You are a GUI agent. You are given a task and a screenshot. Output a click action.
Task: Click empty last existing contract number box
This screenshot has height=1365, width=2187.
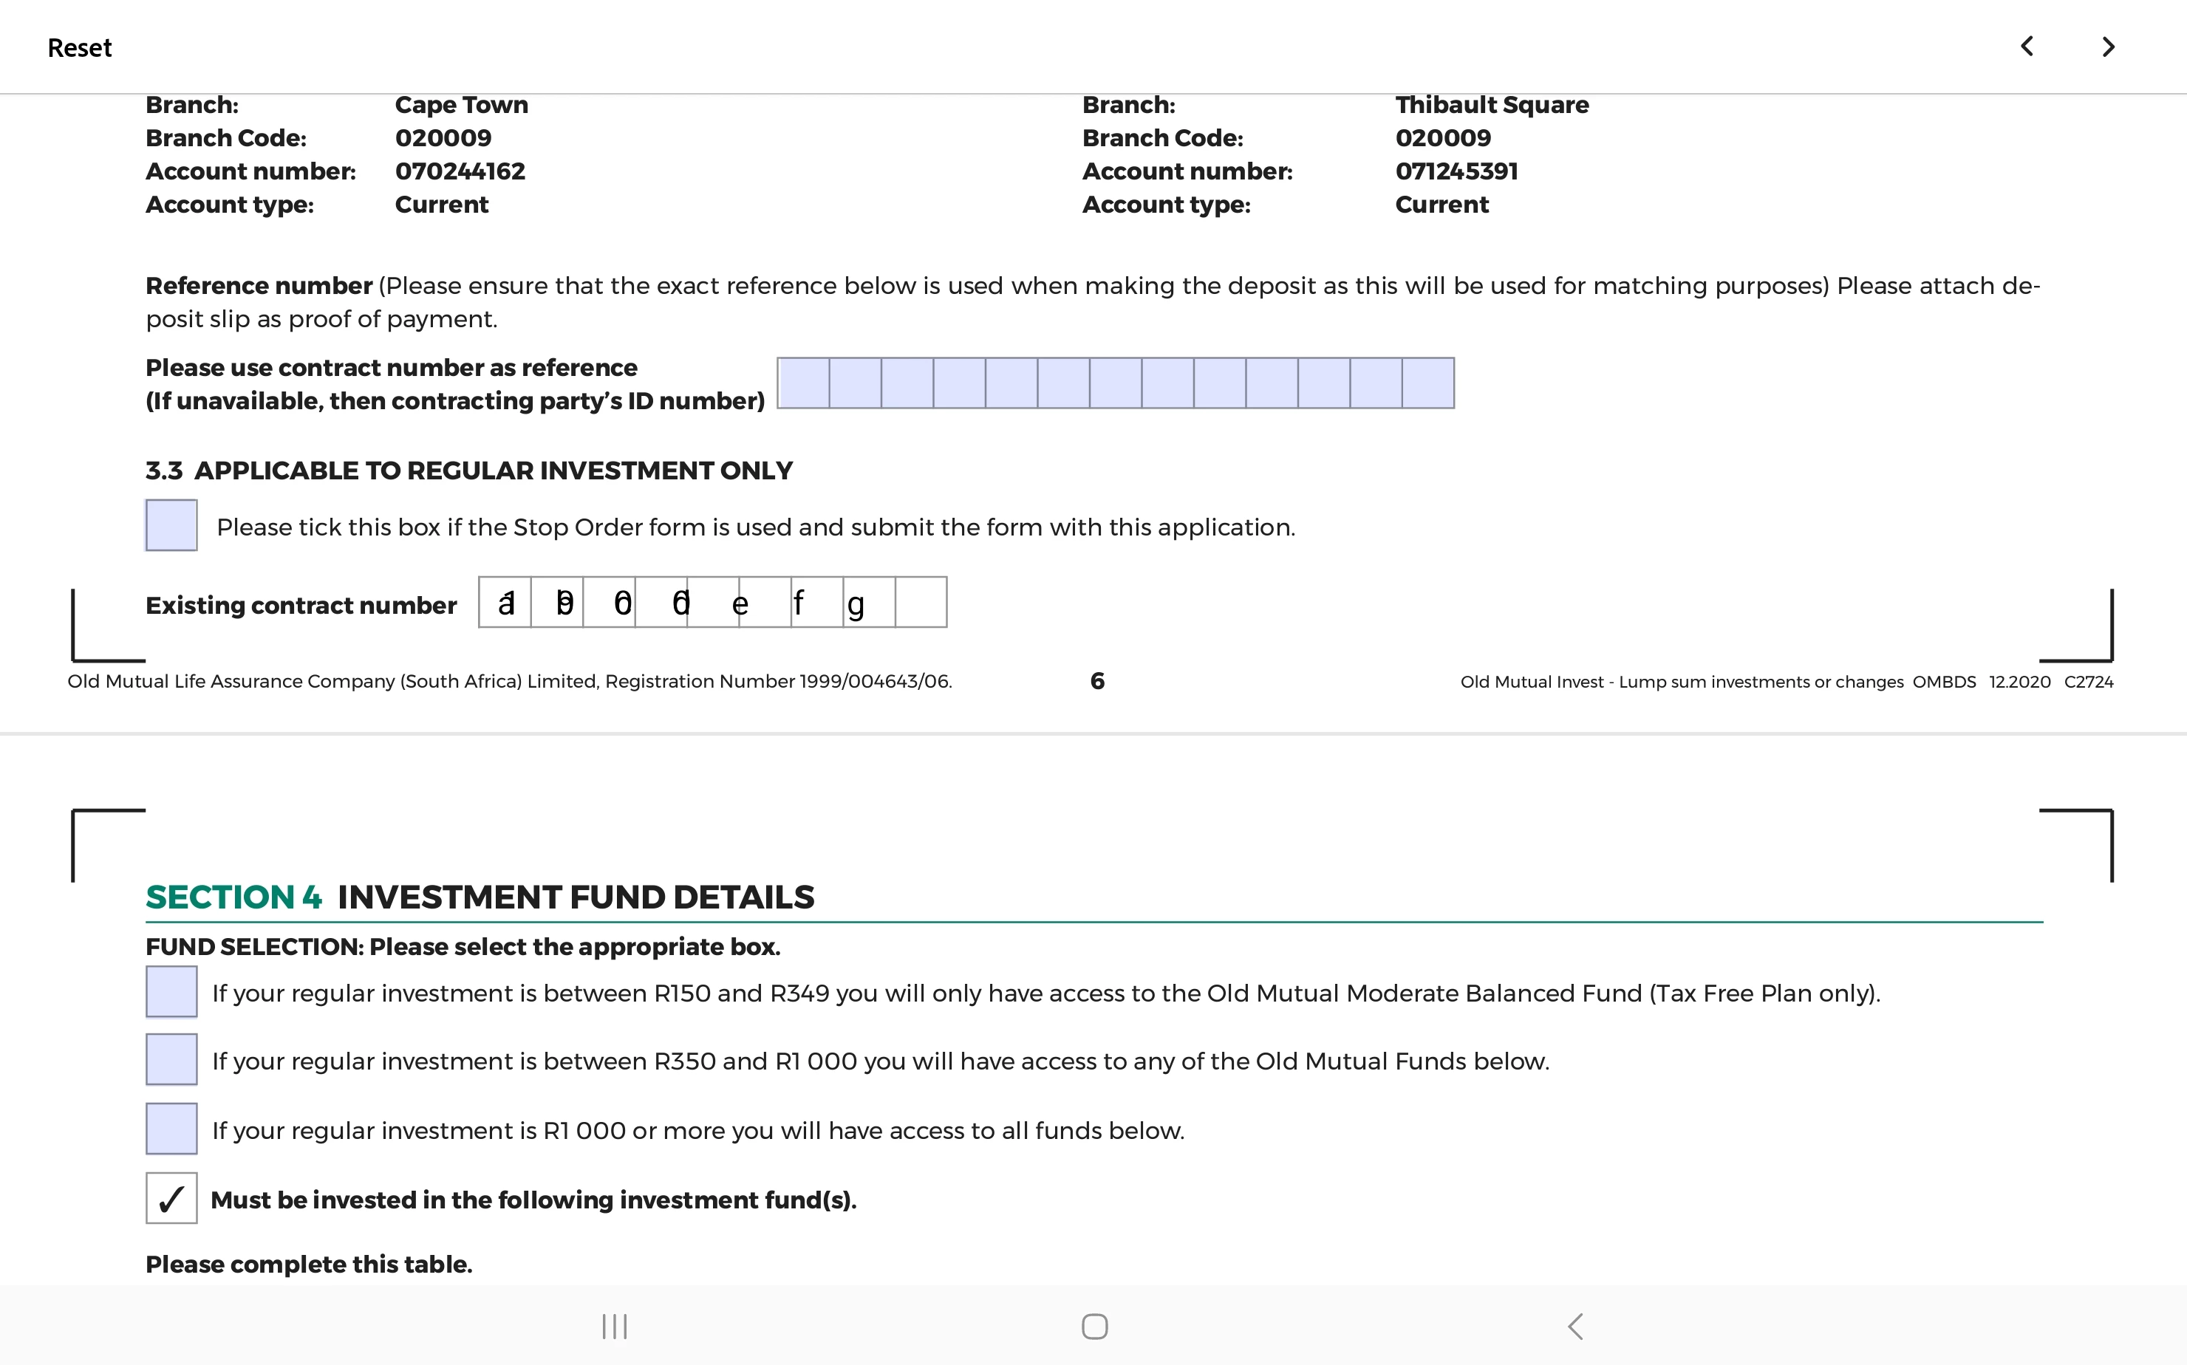pos(921,602)
